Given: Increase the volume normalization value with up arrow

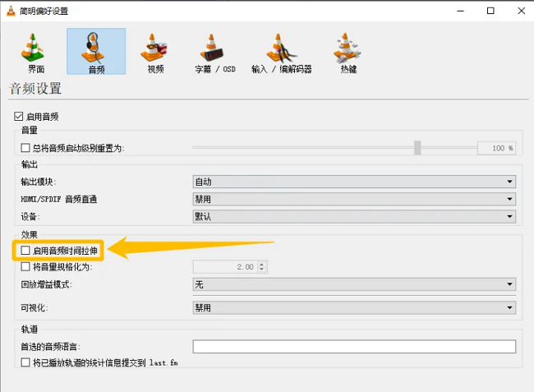Looking at the screenshot, I should click(261, 264).
